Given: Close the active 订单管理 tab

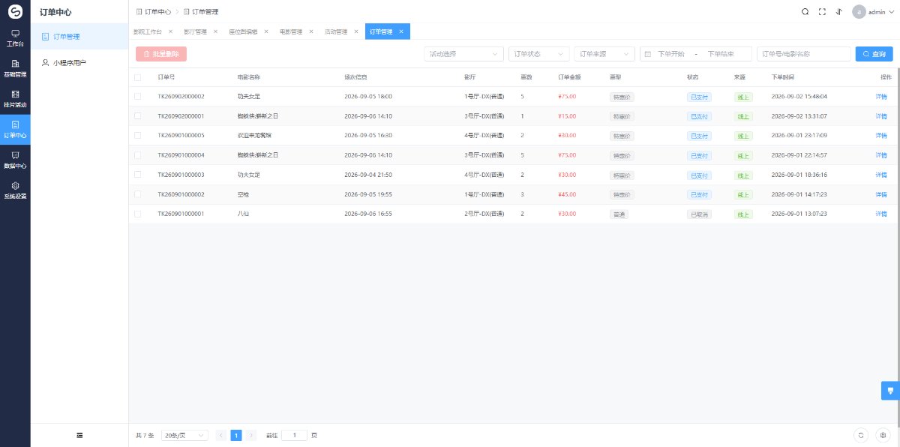Looking at the screenshot, I should (401, 31).
